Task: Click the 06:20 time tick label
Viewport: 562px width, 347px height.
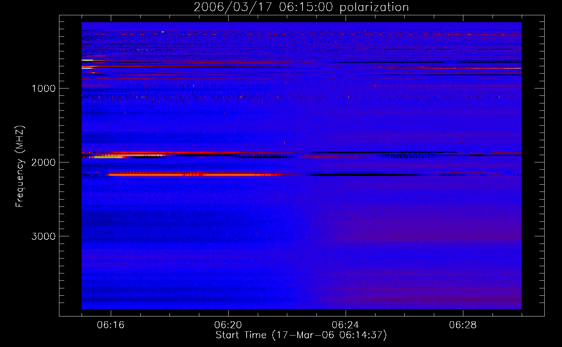Action: click(228, 325)
